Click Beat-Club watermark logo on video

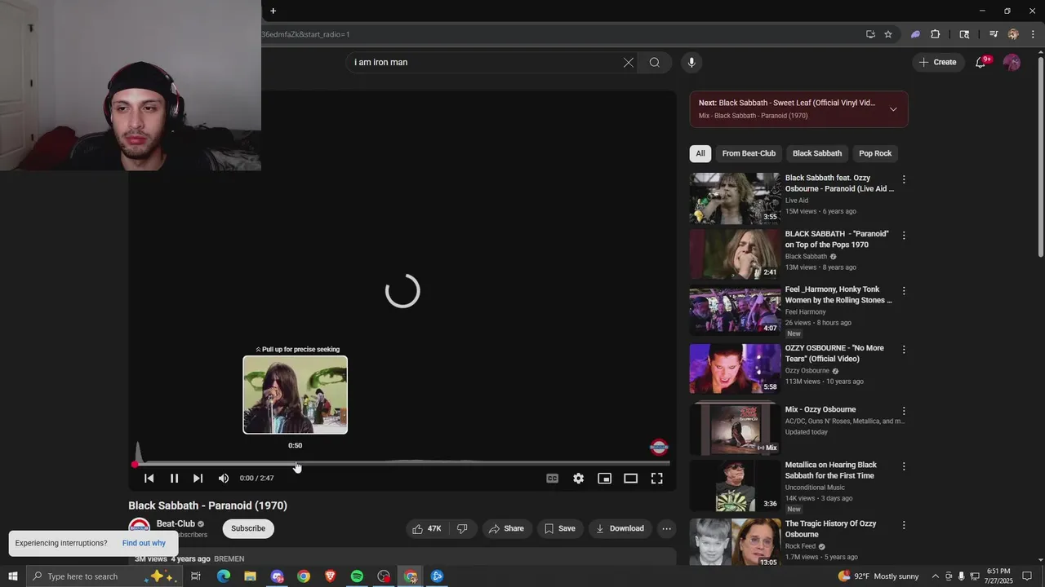659,447
